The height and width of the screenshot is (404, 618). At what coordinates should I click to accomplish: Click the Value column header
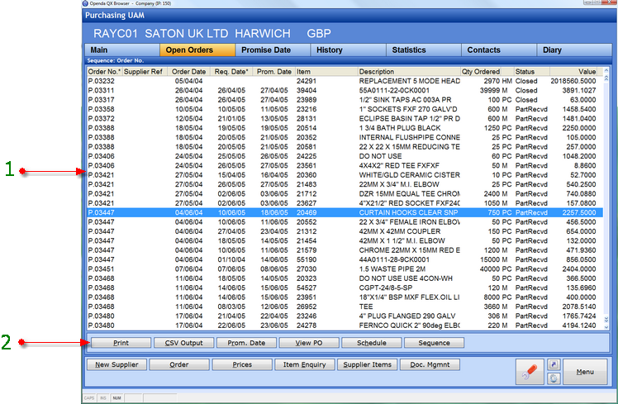(x=574, y=72)
